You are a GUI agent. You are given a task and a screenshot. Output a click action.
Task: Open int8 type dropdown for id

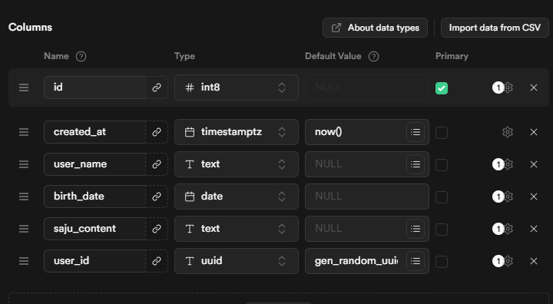point(237,88)
